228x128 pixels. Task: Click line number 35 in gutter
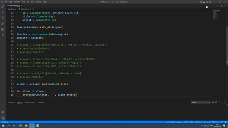(x=12, y=95)
